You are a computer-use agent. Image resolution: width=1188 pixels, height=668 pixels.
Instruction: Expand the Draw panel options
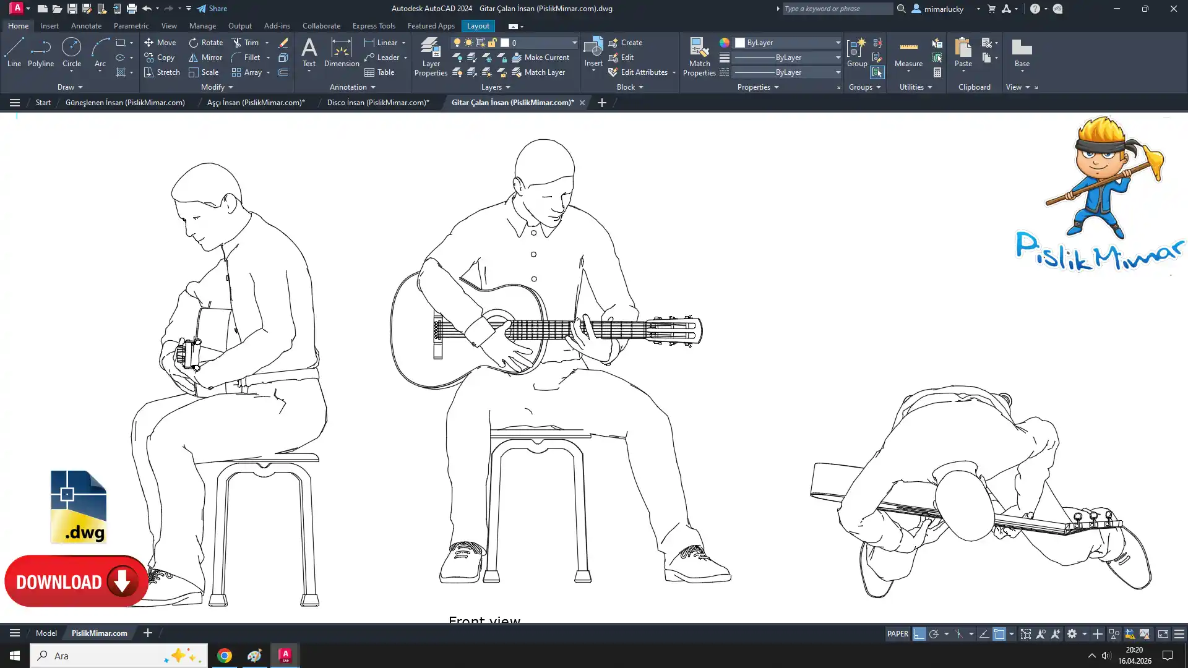pyautogui.click(x=70, y=87)
